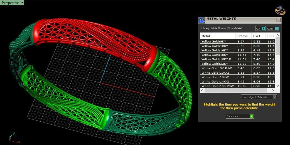The image size is (290, 145).
Task: Toggle the GV library switch
Action: pos(261,29)
